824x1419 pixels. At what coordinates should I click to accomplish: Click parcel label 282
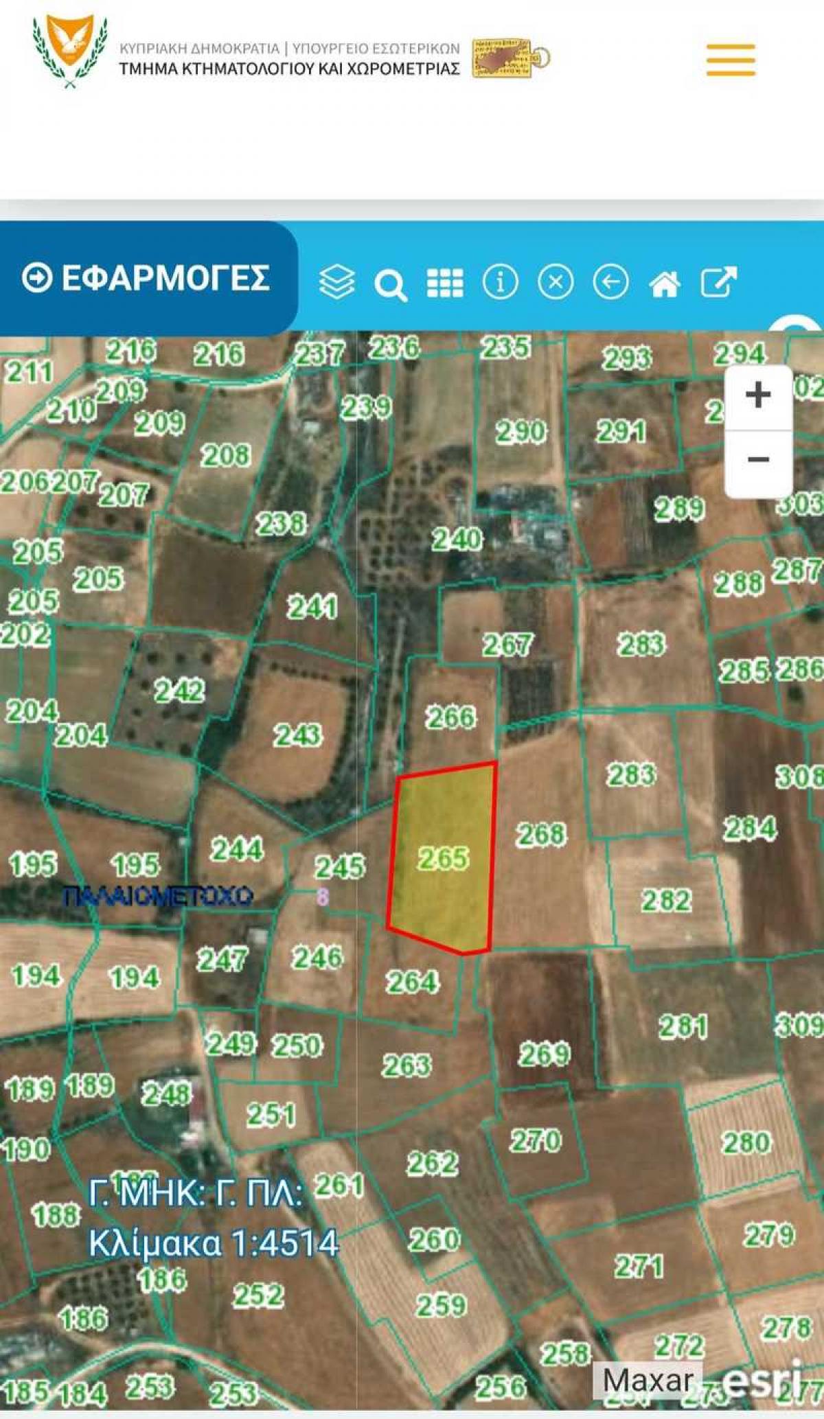666,901
